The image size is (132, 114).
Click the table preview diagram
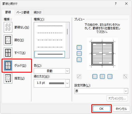tap(102, 54)
